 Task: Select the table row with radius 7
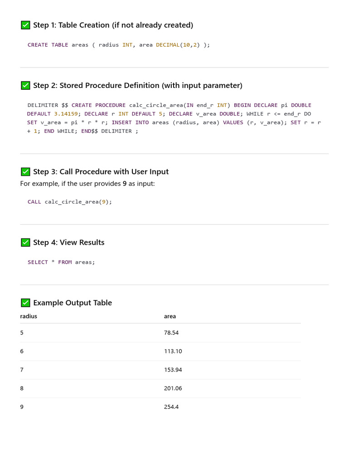(x=160, y=370)
